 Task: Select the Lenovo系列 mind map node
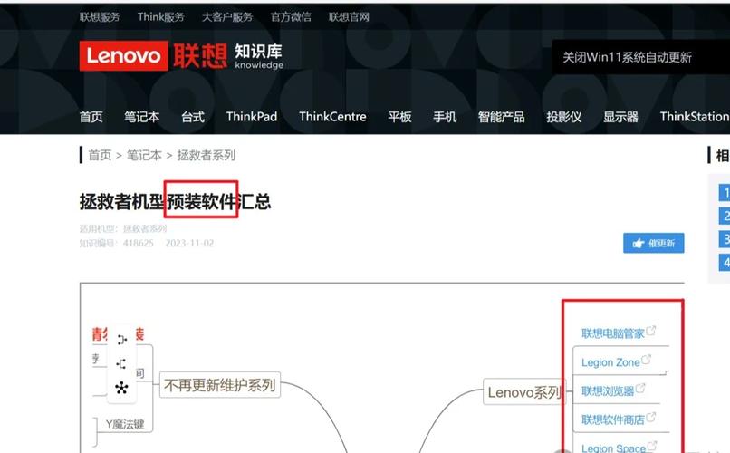524,392
